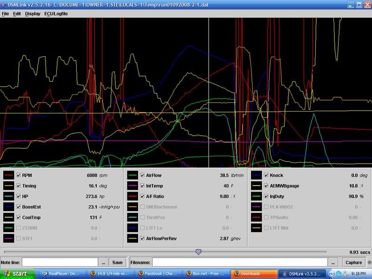372x279 pixels.
Task: Hide the CoolTmp trace via its checkbox
Action: pyautogui.click(x=19, y=217)
